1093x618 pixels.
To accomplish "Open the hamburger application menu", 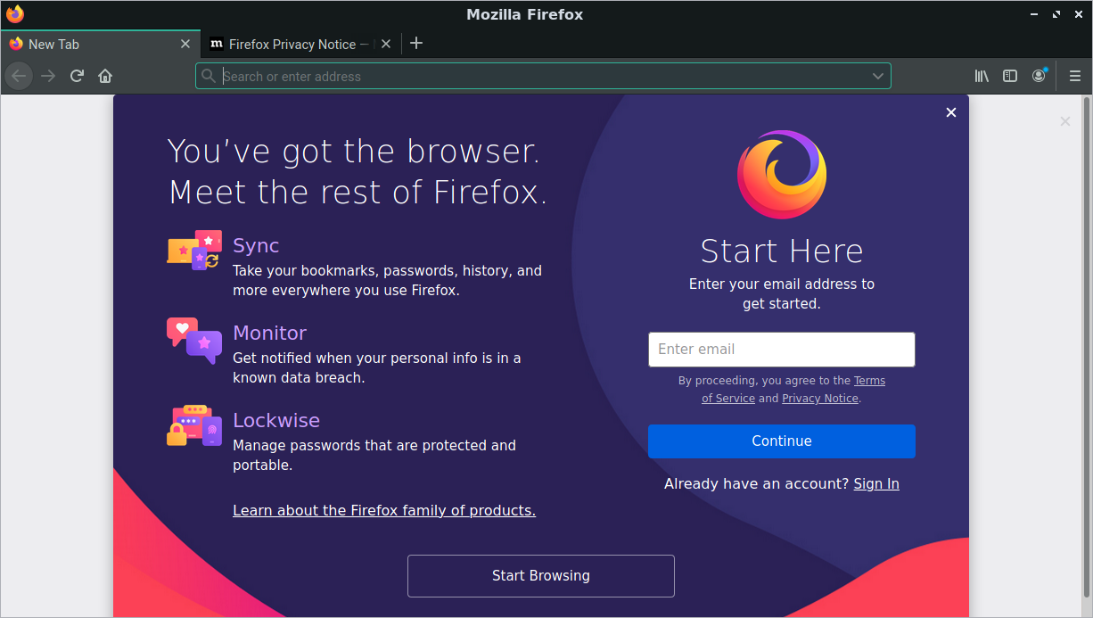I will [x=1075, y=76].
